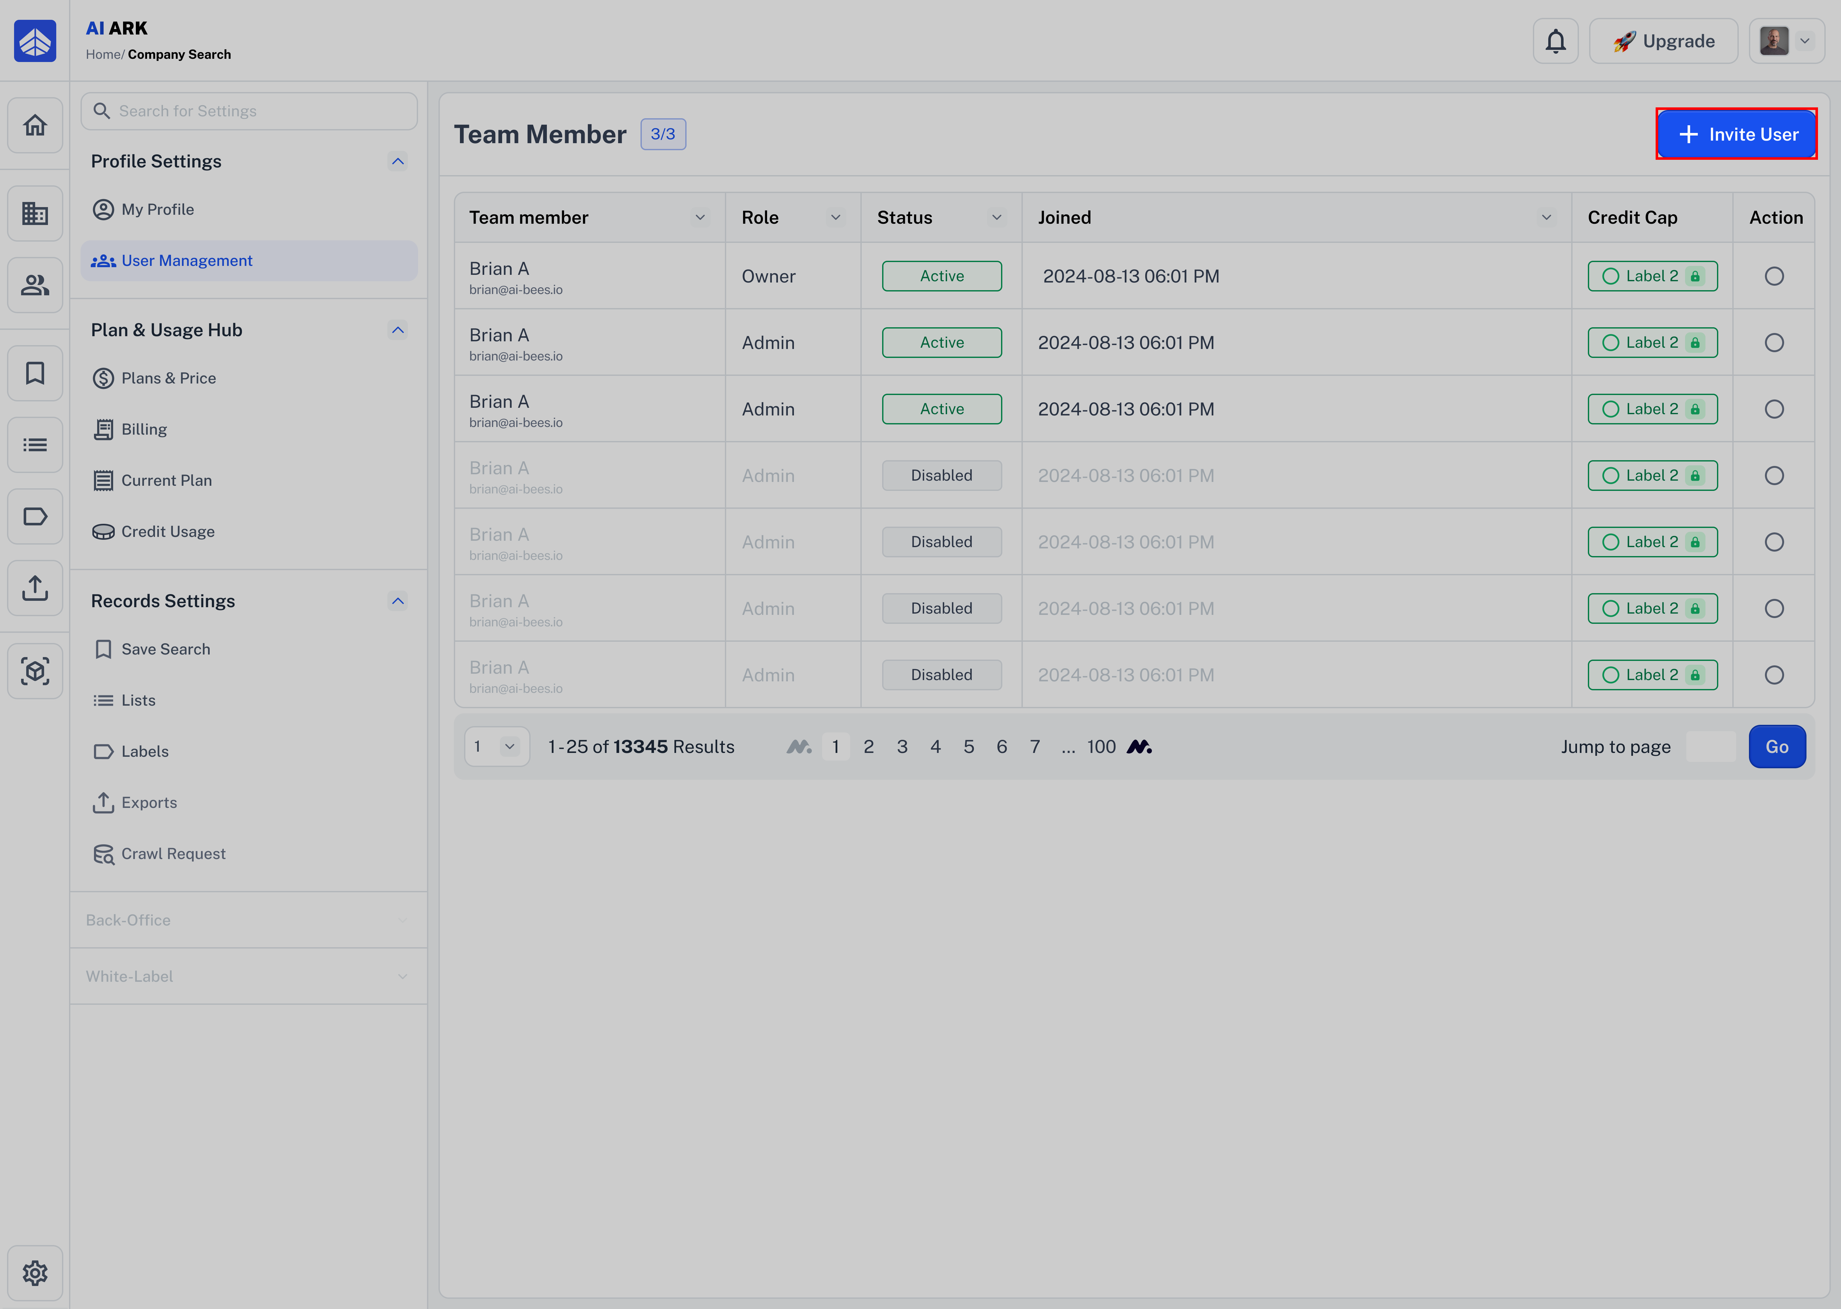The image size is (1841, 1309).
Task: Select radio for first Active Admin row
Action: click(x=1774, y=343)
